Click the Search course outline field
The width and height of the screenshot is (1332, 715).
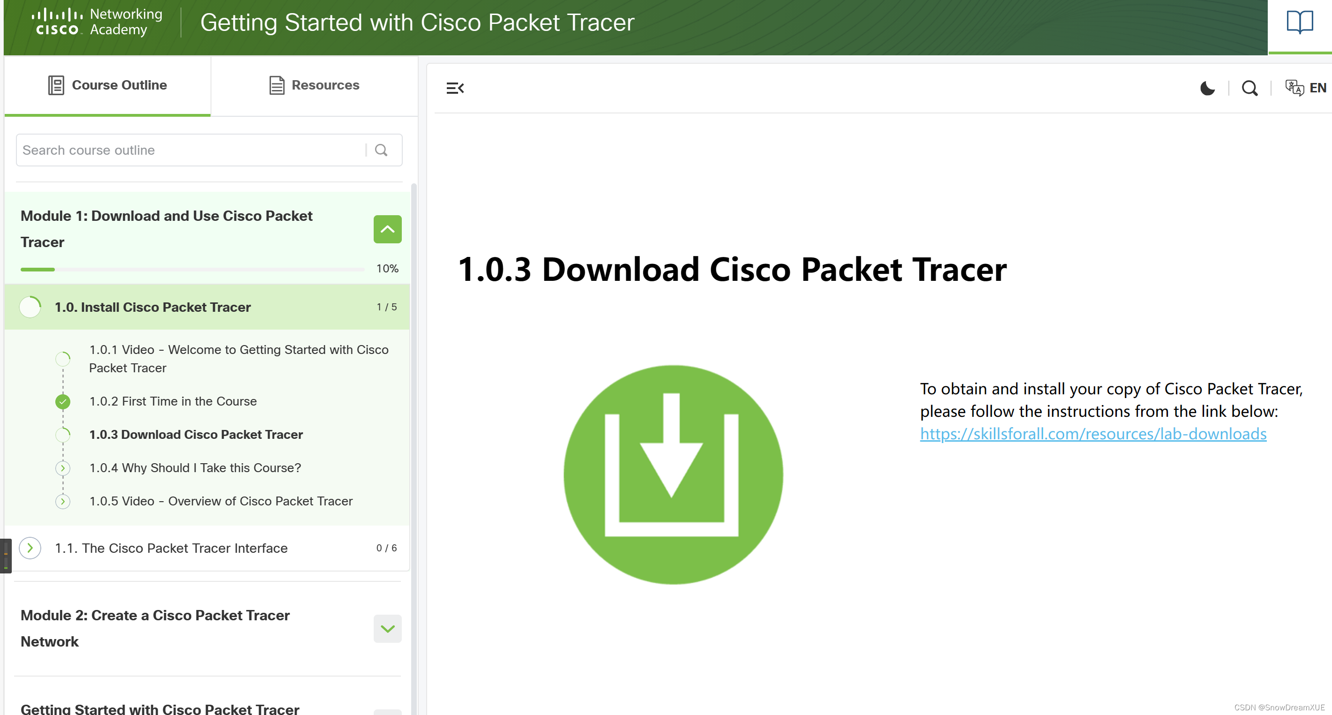click(190, 150)
